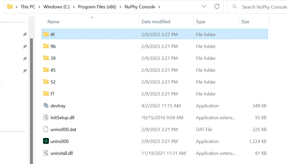Expand chevron after Program Files (x86) breadcrumb
Image resolution: width=287 pixels, height=164 pixels.
click(121, 7)
